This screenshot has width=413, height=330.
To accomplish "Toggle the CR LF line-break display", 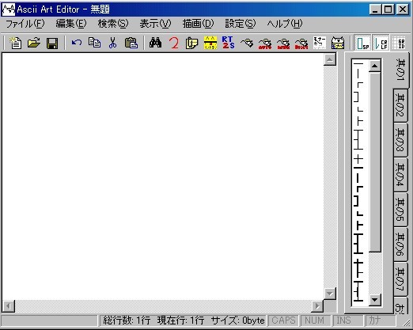I will (381, 43).
